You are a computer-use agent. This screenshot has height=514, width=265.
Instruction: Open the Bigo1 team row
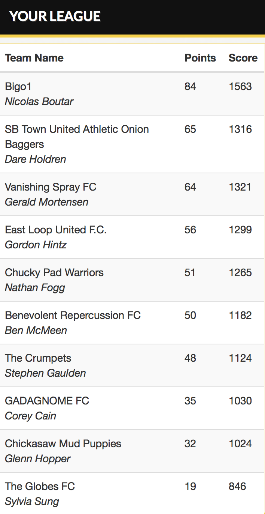(132, 94)
